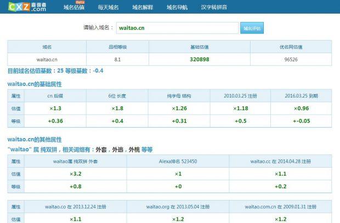Viewport: 340px width, 223px height.
Task: Select the ×1 multiplier under Alexa
Action: coord(178,174)
